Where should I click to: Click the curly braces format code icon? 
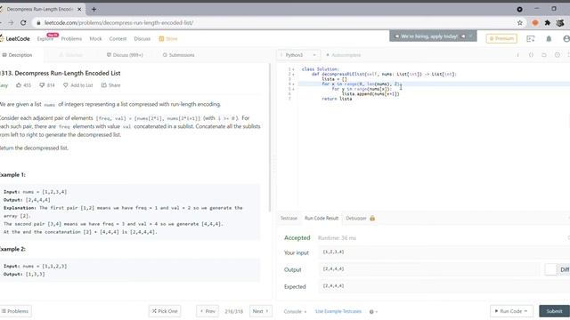click(x=531, y=55)
